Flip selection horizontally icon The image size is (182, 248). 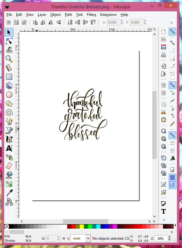tap(51, 22)
